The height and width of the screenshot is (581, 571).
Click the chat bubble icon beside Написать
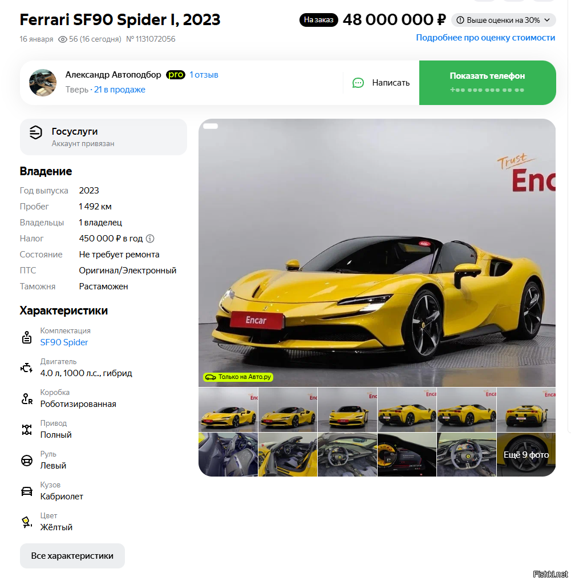358,83
